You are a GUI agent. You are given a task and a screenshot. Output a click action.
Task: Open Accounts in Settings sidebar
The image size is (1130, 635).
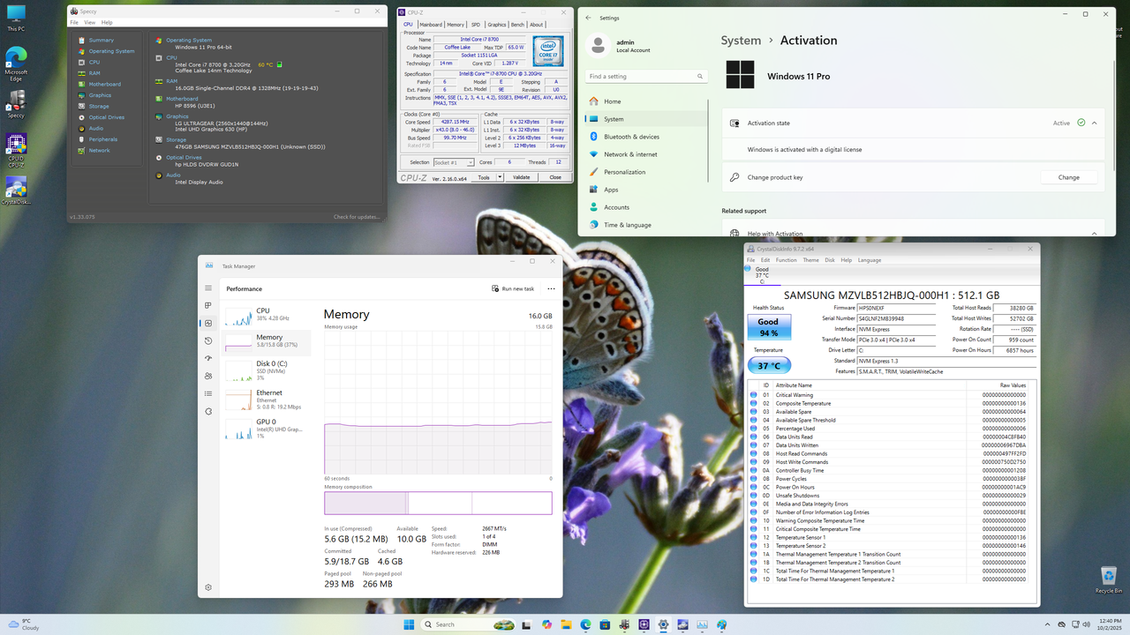646,207
